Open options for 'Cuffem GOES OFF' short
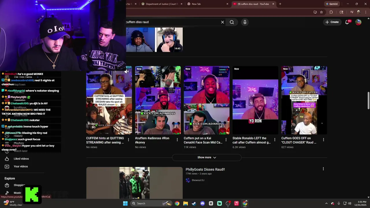Viewport: 370px width, 208px height. point(323,140)
